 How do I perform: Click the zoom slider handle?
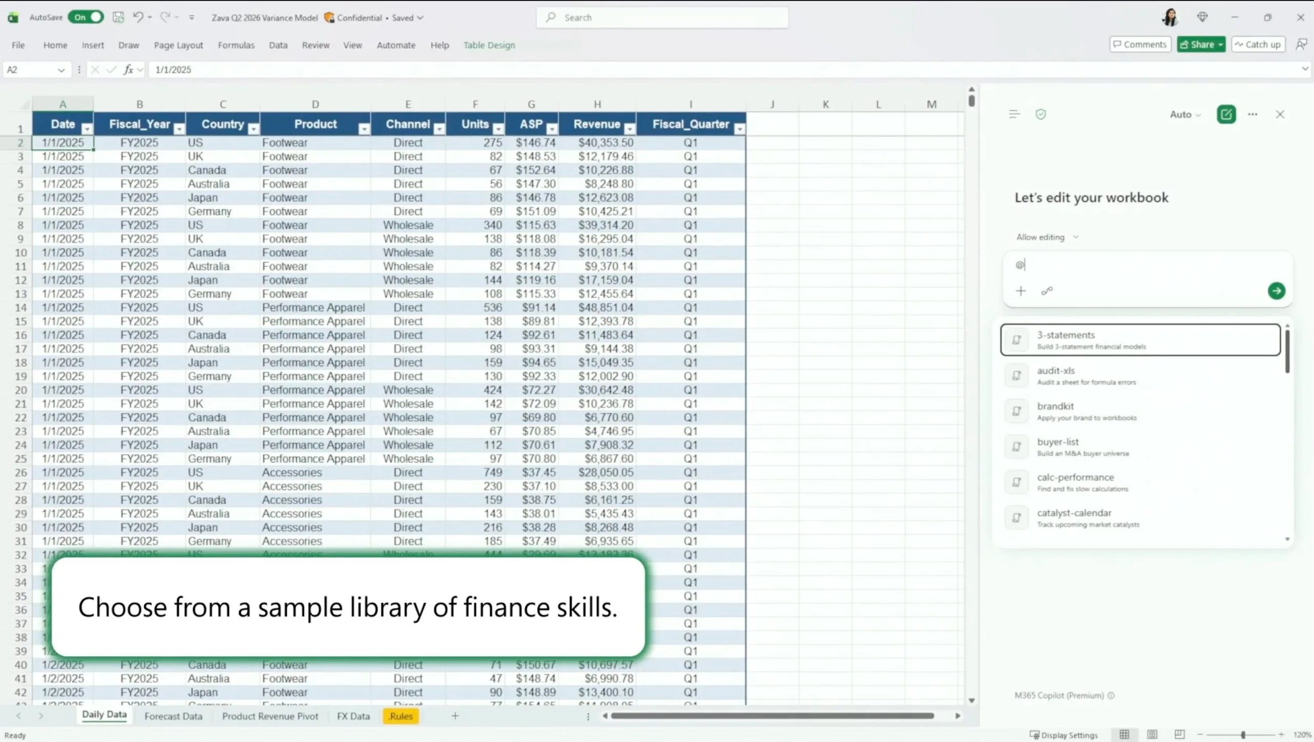[x=1243, y=735]
